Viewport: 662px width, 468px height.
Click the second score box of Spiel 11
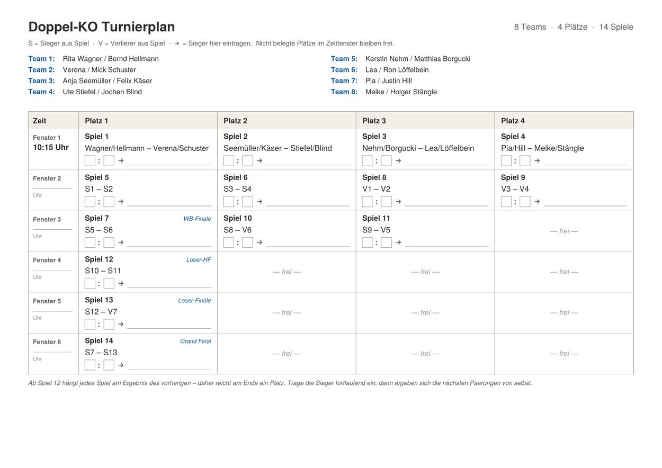[x=386, y=242]
